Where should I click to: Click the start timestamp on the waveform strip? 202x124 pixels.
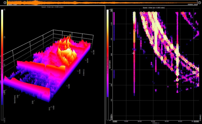[x=12, y=5]
